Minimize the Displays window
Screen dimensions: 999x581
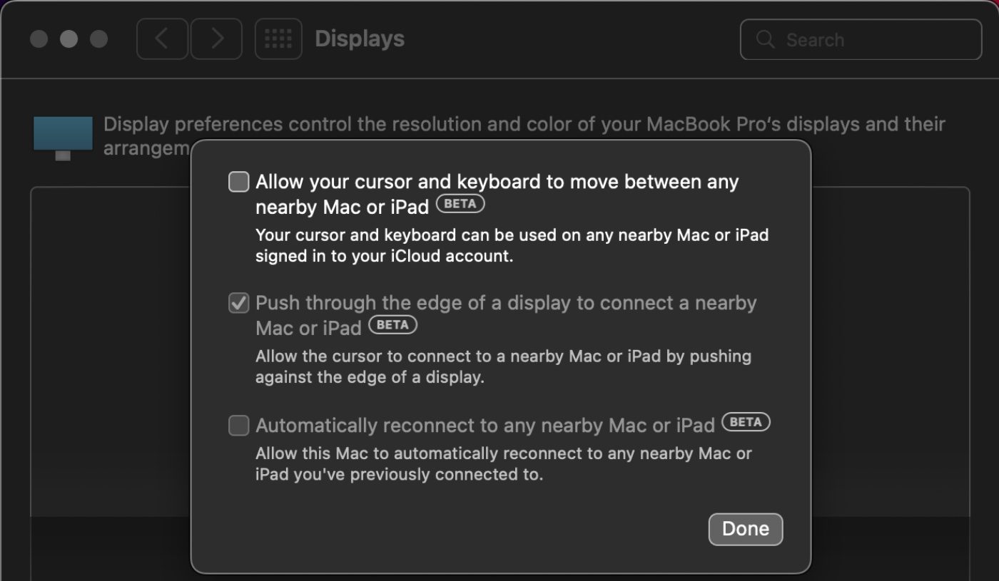69,38
